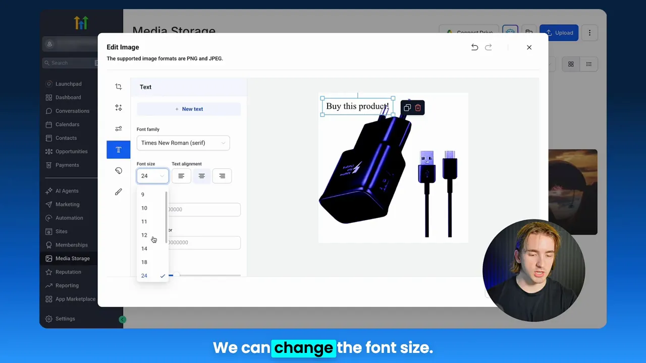Click the font size list scrollbar
The width and height of the screenshot is (646, 363).
pos(166,217)
